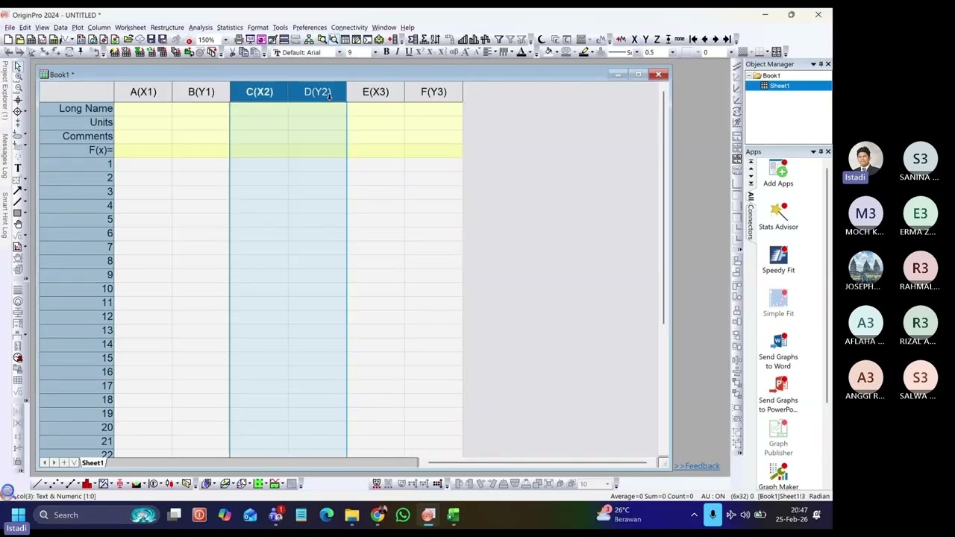Screen dimensions: 955x537
Task: Click the Long Name row label
Action: [x=76, y=109]
